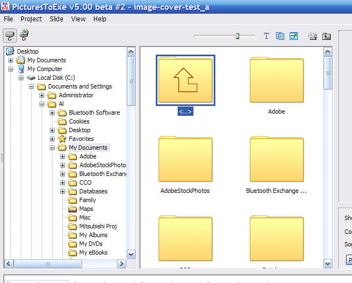Viewport: 352px width, 283px height.
Task: Click the Local Disk (C:) drive icon
Action: coord(31,78)
